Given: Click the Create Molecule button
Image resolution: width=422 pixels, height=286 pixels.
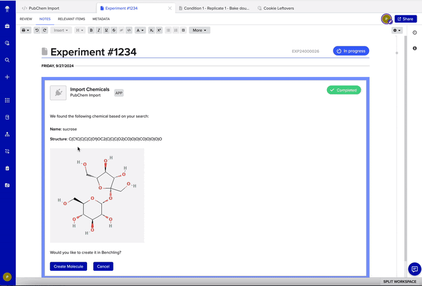Looking at the screenshot, I should click(x=69, y=266).
